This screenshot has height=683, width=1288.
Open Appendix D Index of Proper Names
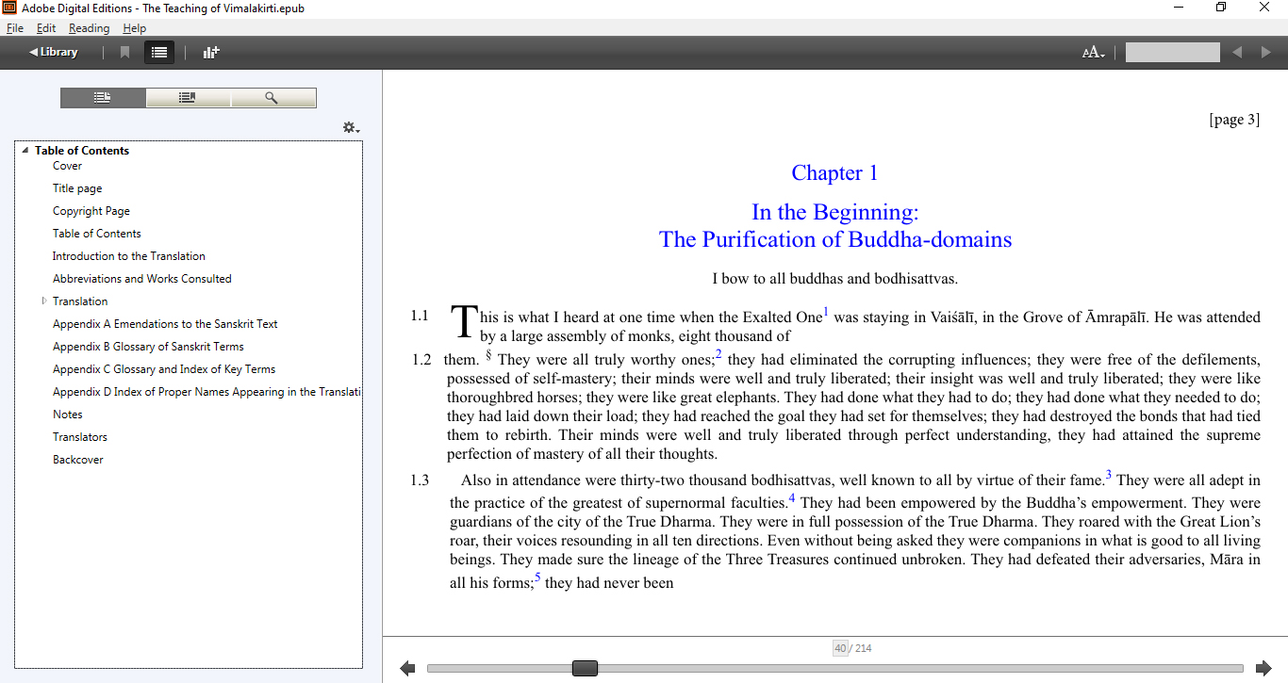[206, 392]
